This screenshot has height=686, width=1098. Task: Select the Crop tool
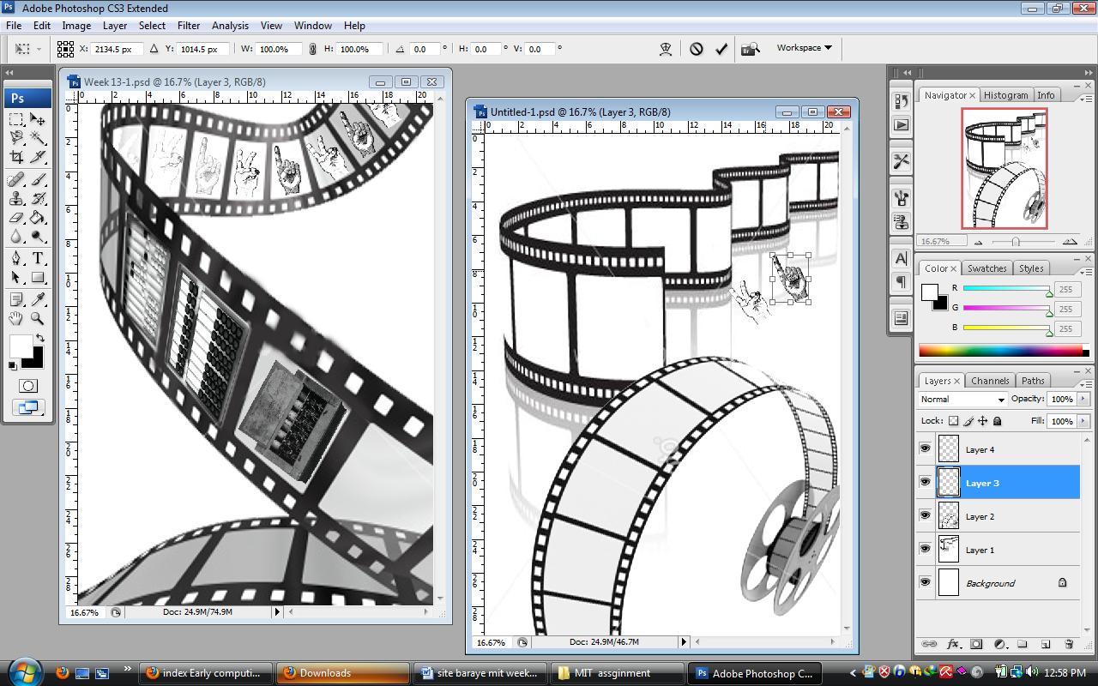pos(16,157)
